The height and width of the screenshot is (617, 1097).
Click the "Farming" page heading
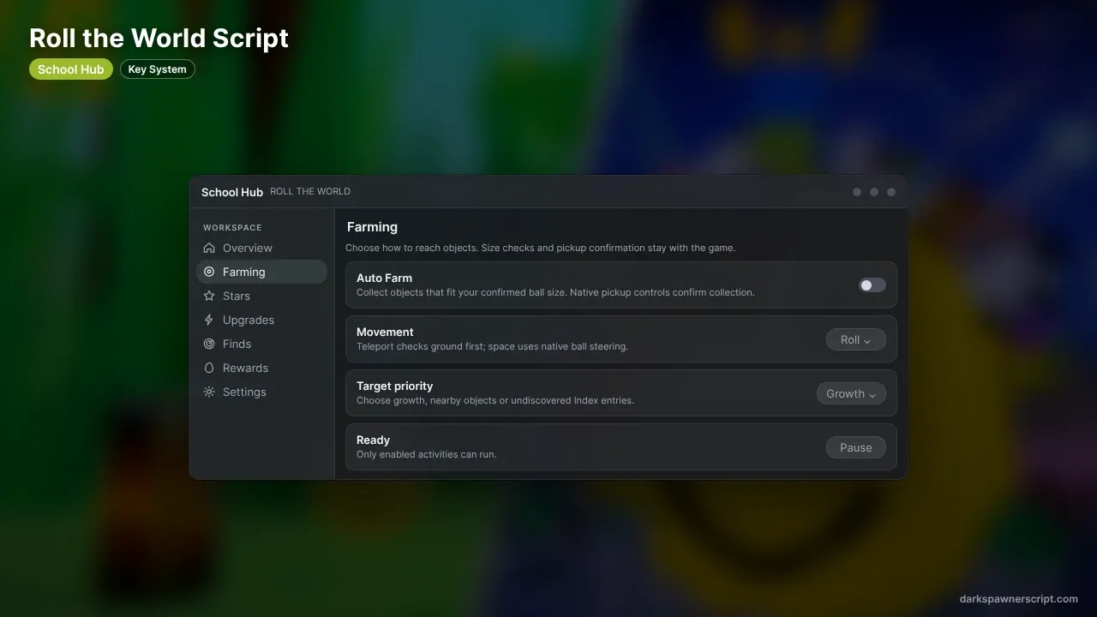(372, 227)
